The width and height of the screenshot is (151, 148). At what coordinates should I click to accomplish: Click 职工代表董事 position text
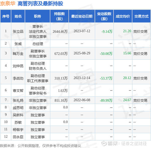37,81
